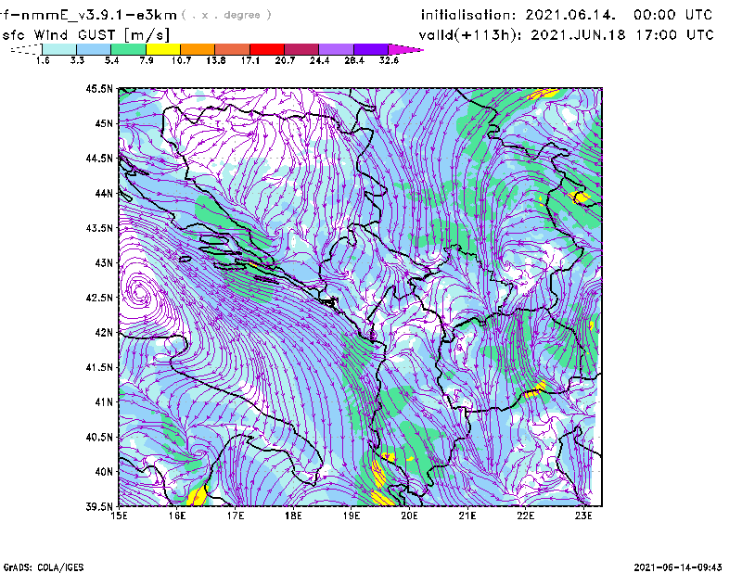Click the '17E' longitude label
Screen dimensions: 742x573
pyautogui.click(x=236, y=516)
